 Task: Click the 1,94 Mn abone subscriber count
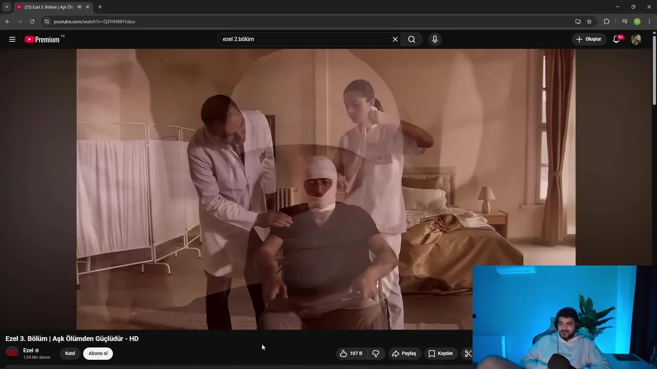(36, 357)
